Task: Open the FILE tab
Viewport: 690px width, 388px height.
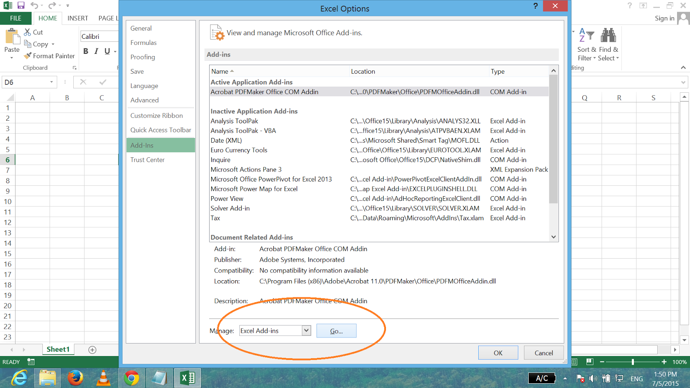Action: pyautogui.click(x=16, y=18)
